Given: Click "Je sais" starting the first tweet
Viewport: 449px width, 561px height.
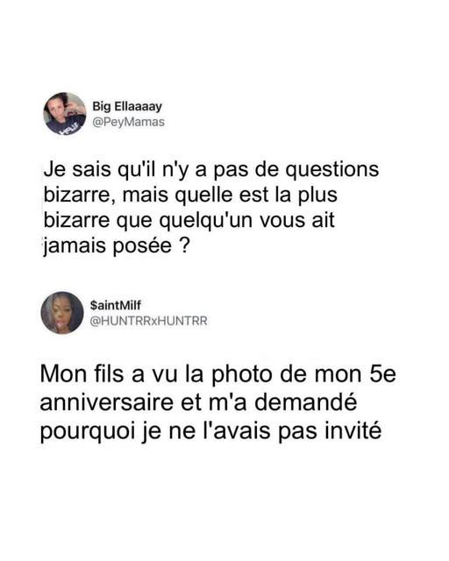Looking at the screenshot, I should (x=77, y=169).
